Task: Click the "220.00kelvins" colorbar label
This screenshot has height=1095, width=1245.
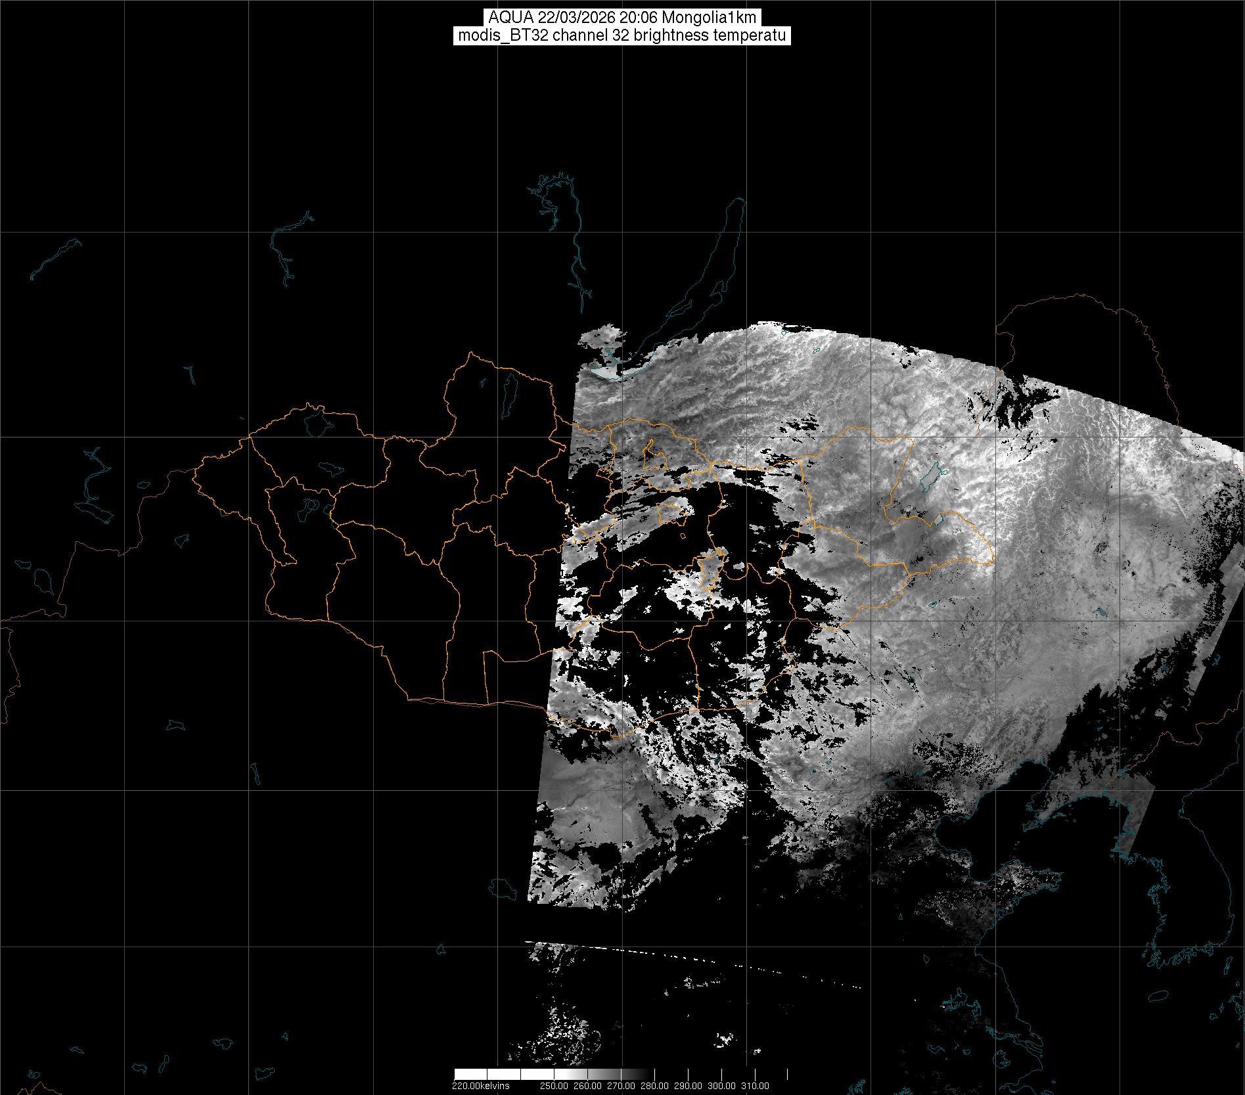Action: (481, 1086)
